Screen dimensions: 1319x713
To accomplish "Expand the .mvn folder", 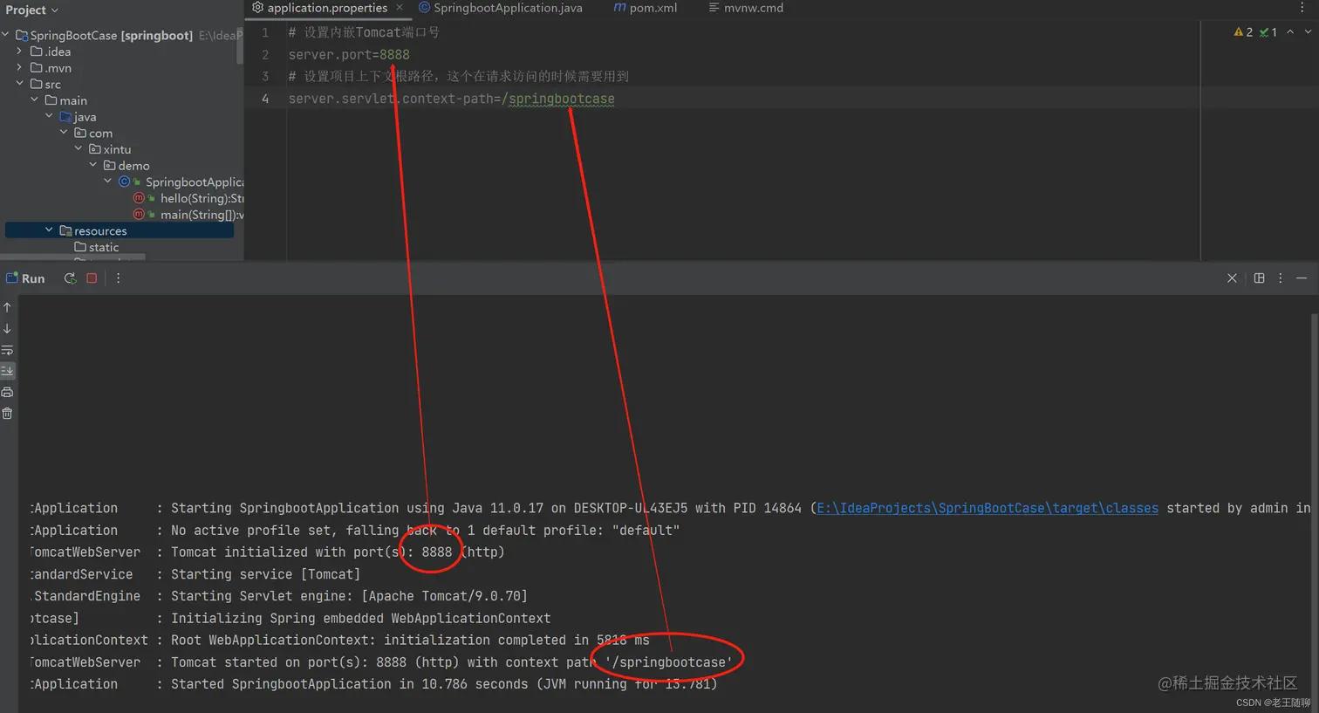I will coord(20,67).
